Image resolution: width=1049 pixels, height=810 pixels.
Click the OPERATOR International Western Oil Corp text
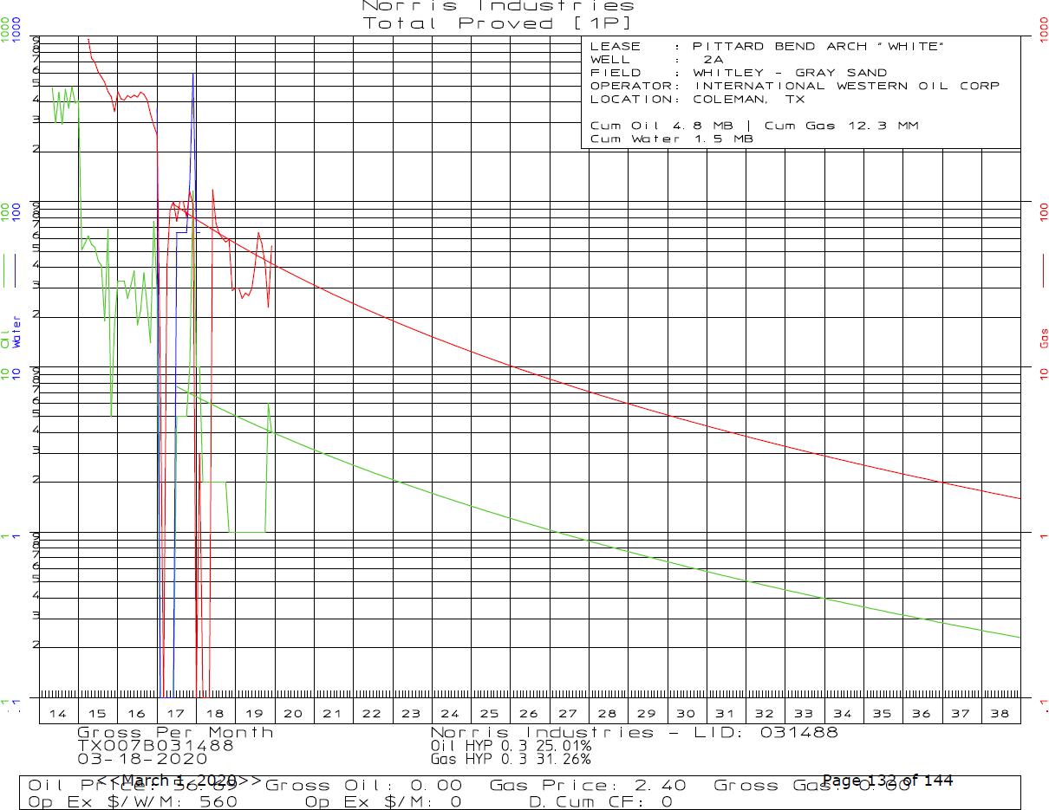(x=845, y=86)
